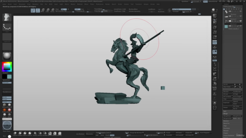Open the Alpha Off slot

click(7, 37)
